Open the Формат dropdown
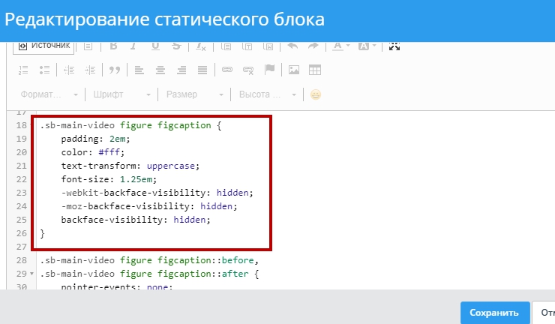Viewport: 555px width, 324px height. [49, 94]
